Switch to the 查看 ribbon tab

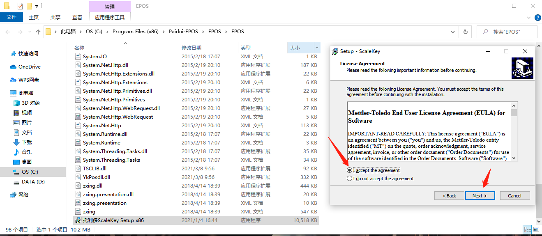77,17
